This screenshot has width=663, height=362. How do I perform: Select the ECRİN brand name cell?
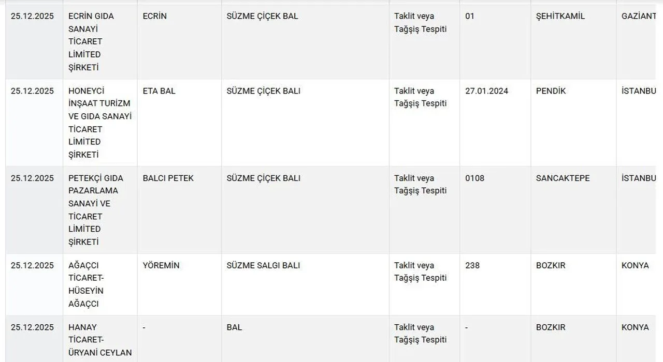point(154,16)
